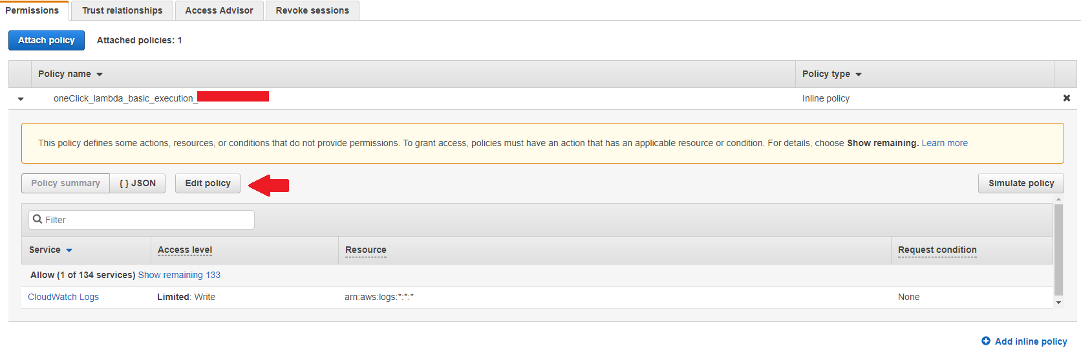Image resolution: width=1081 pixels, height=355 pixels.
Task: Collapse the oneClick_lambda_basic_execution policy row
Action: 21,99
